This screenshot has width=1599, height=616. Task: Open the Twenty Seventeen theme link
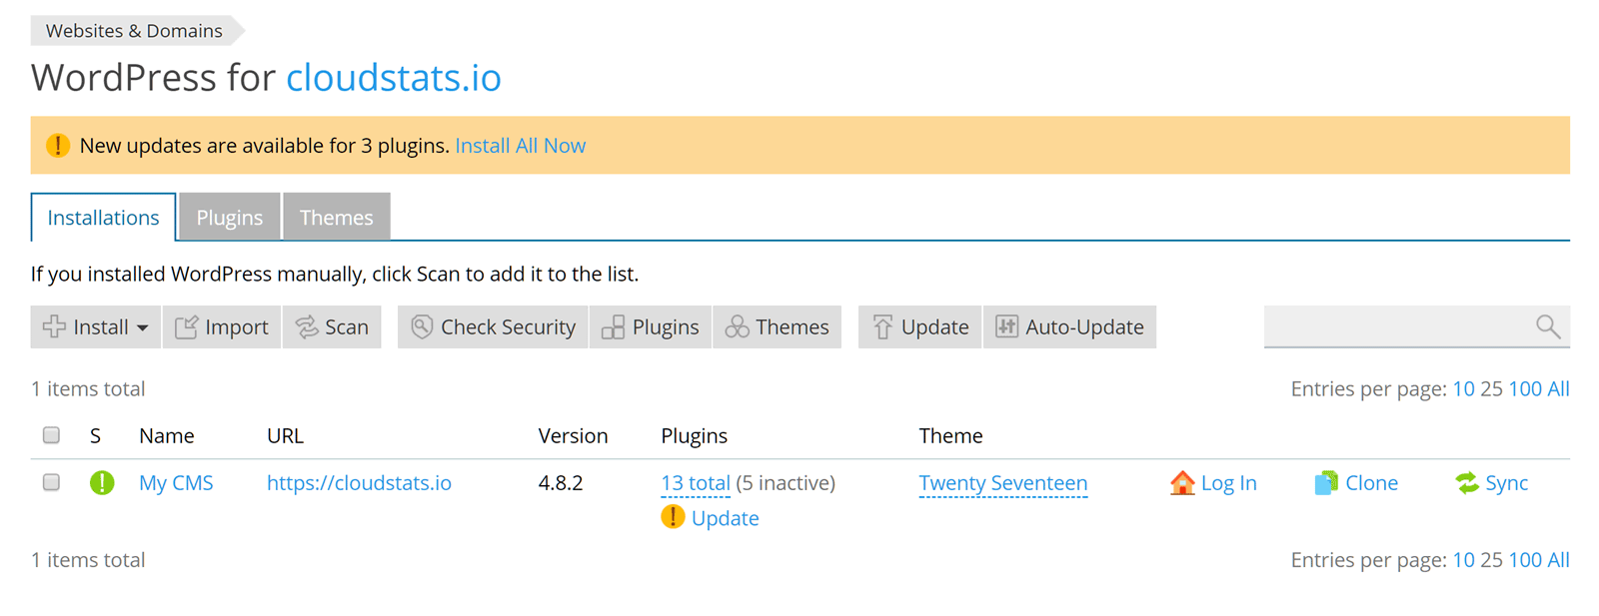tap(1002, 482)
